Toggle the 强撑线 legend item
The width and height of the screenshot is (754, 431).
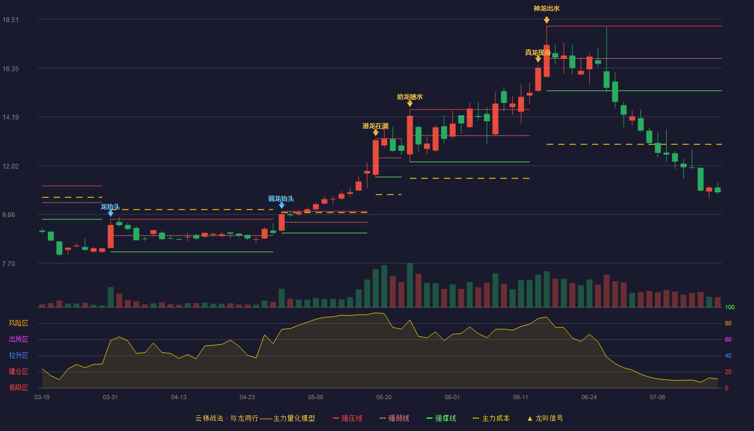441,418
